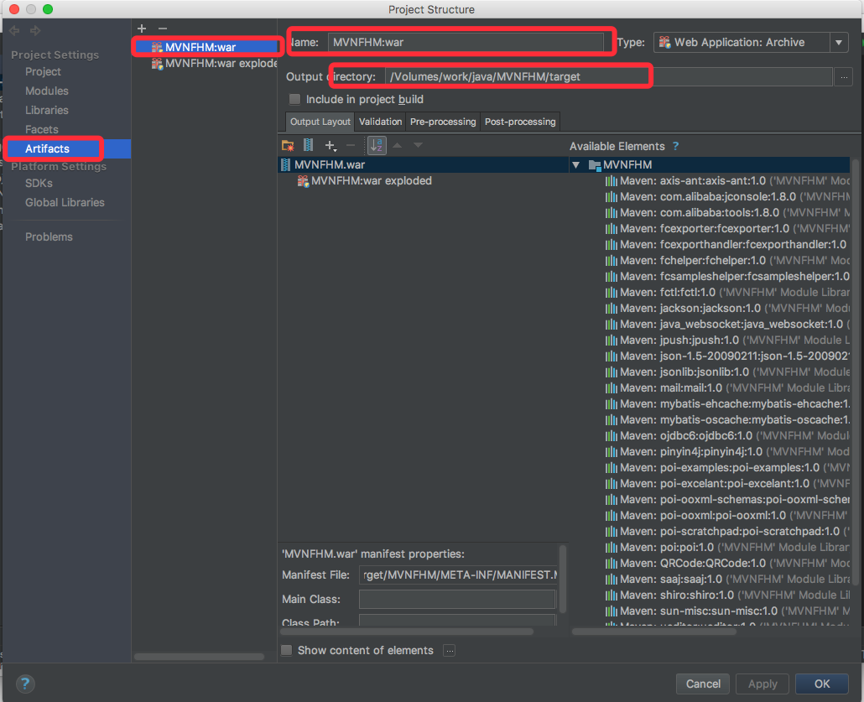The image size is (864, 702).
Task: Select Maven: pinyin4j:pinyin4j:1.0 library
Action: click(726, 452)
